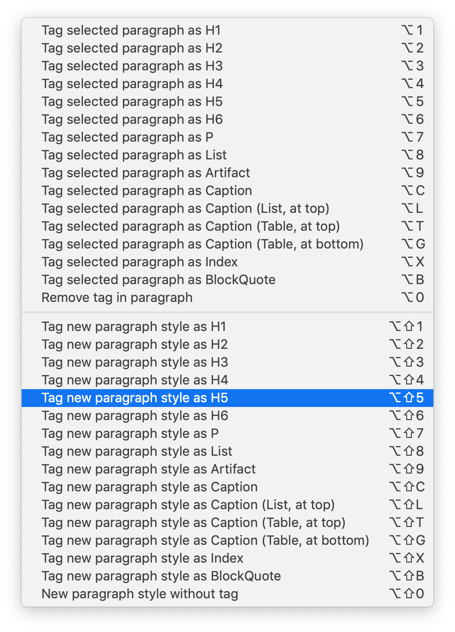This screenshot has height=632, width=455.
Task: Choose Tag new paragraph style as BlockQuote
Action: (227, 576)
